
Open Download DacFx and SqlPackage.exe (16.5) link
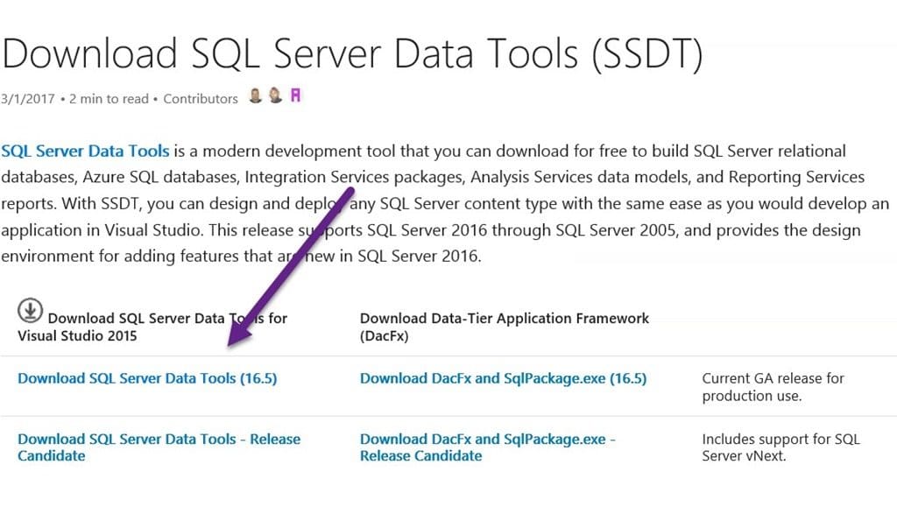[x=503, y=378]
